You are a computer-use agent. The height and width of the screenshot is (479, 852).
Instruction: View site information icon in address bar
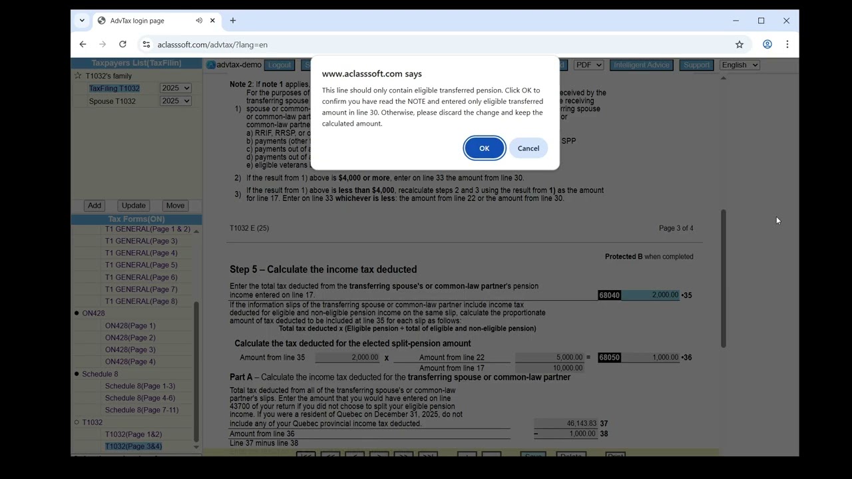tap(146, 45)
